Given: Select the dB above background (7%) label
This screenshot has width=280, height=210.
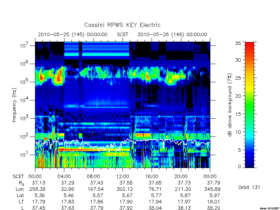Looking at the screenshot, I should [230, 105].
